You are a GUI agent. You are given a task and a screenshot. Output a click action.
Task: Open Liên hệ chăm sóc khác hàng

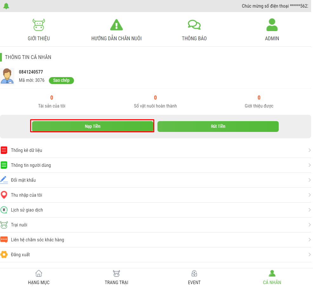37,240
